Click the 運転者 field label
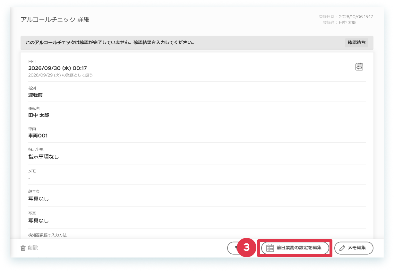This screenshot has width=394, height=271. coord(34,109)
